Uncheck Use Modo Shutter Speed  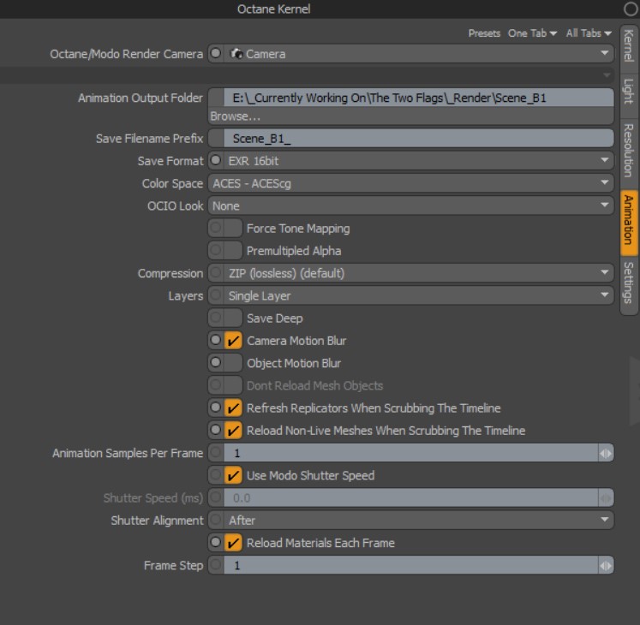tap(233, 475)
